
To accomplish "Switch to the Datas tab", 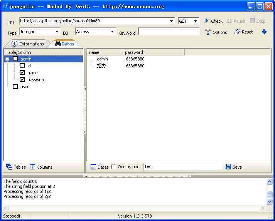I will tap(65, 44).
